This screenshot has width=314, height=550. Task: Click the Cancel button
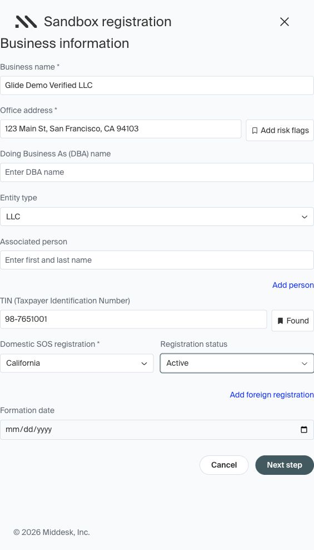pyautogui.click(x=224, y=465)
